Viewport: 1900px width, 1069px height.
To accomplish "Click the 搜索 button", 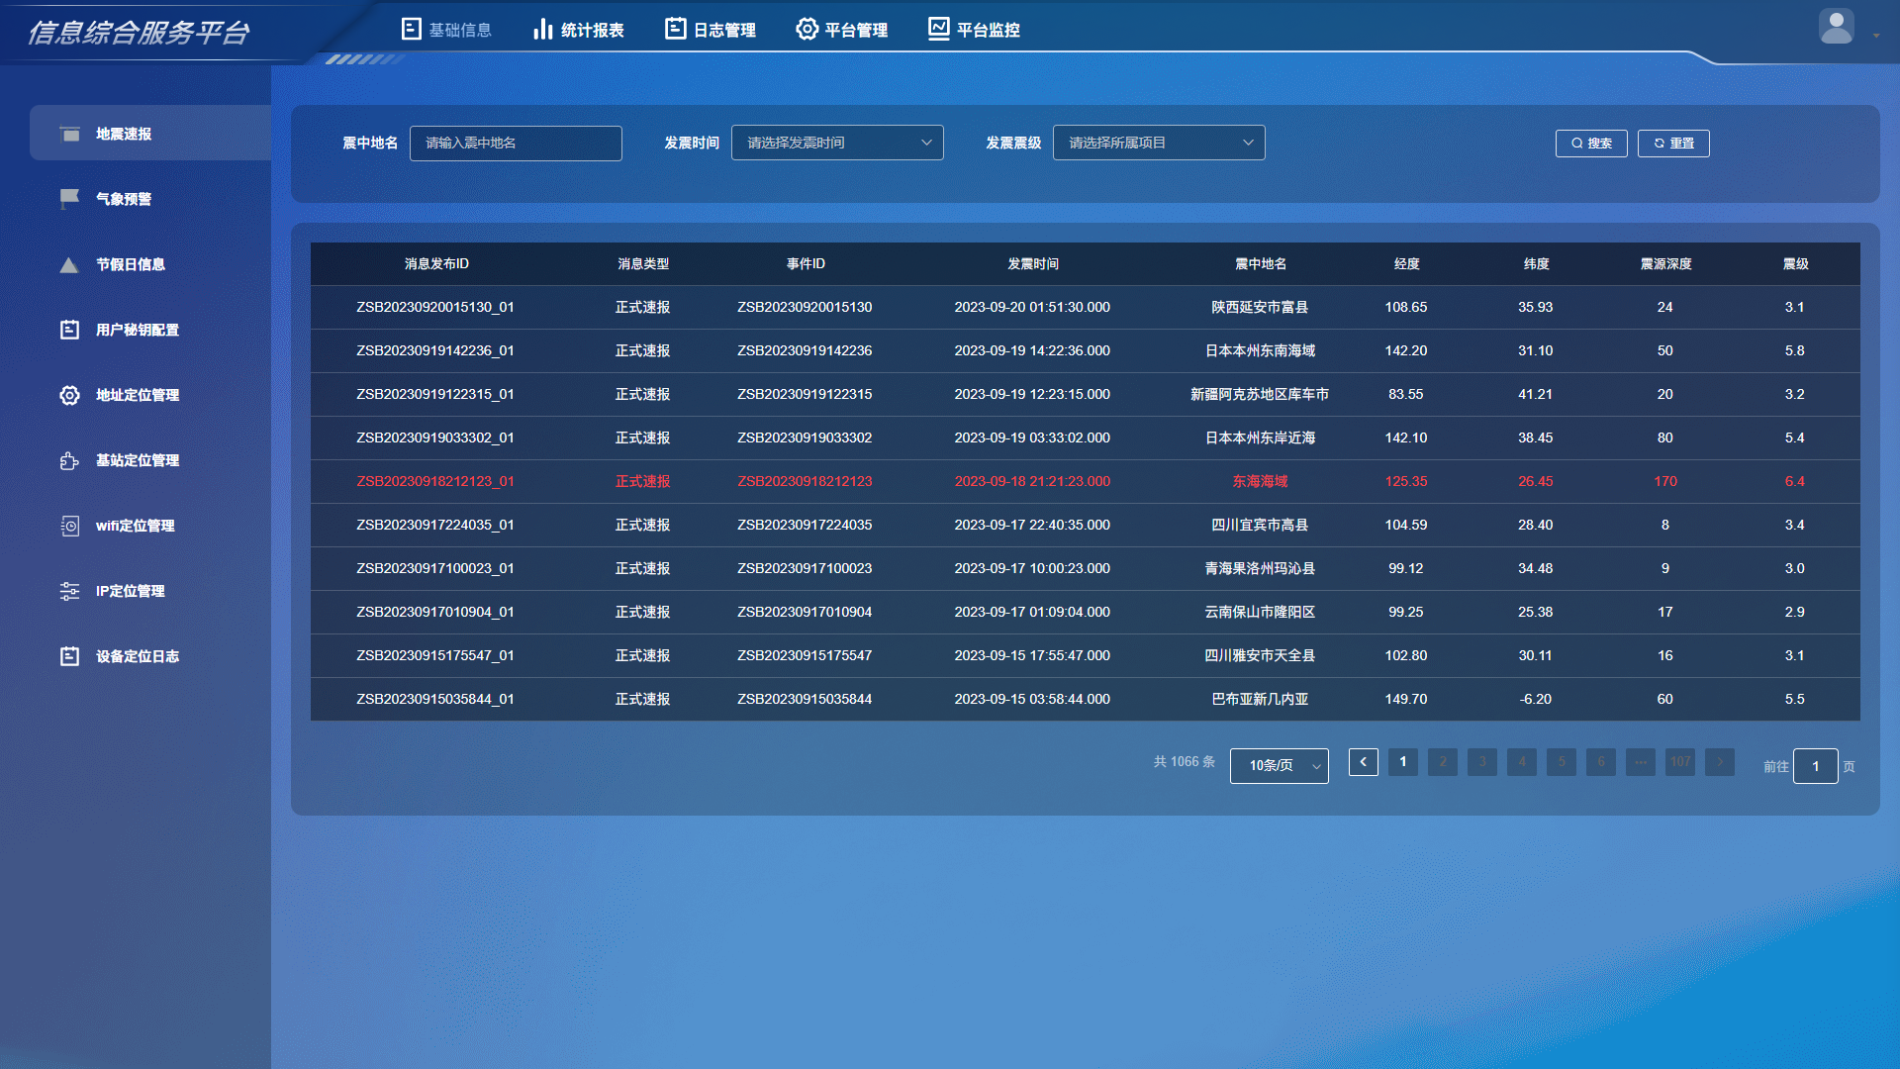I will (x=1591, y=143).
